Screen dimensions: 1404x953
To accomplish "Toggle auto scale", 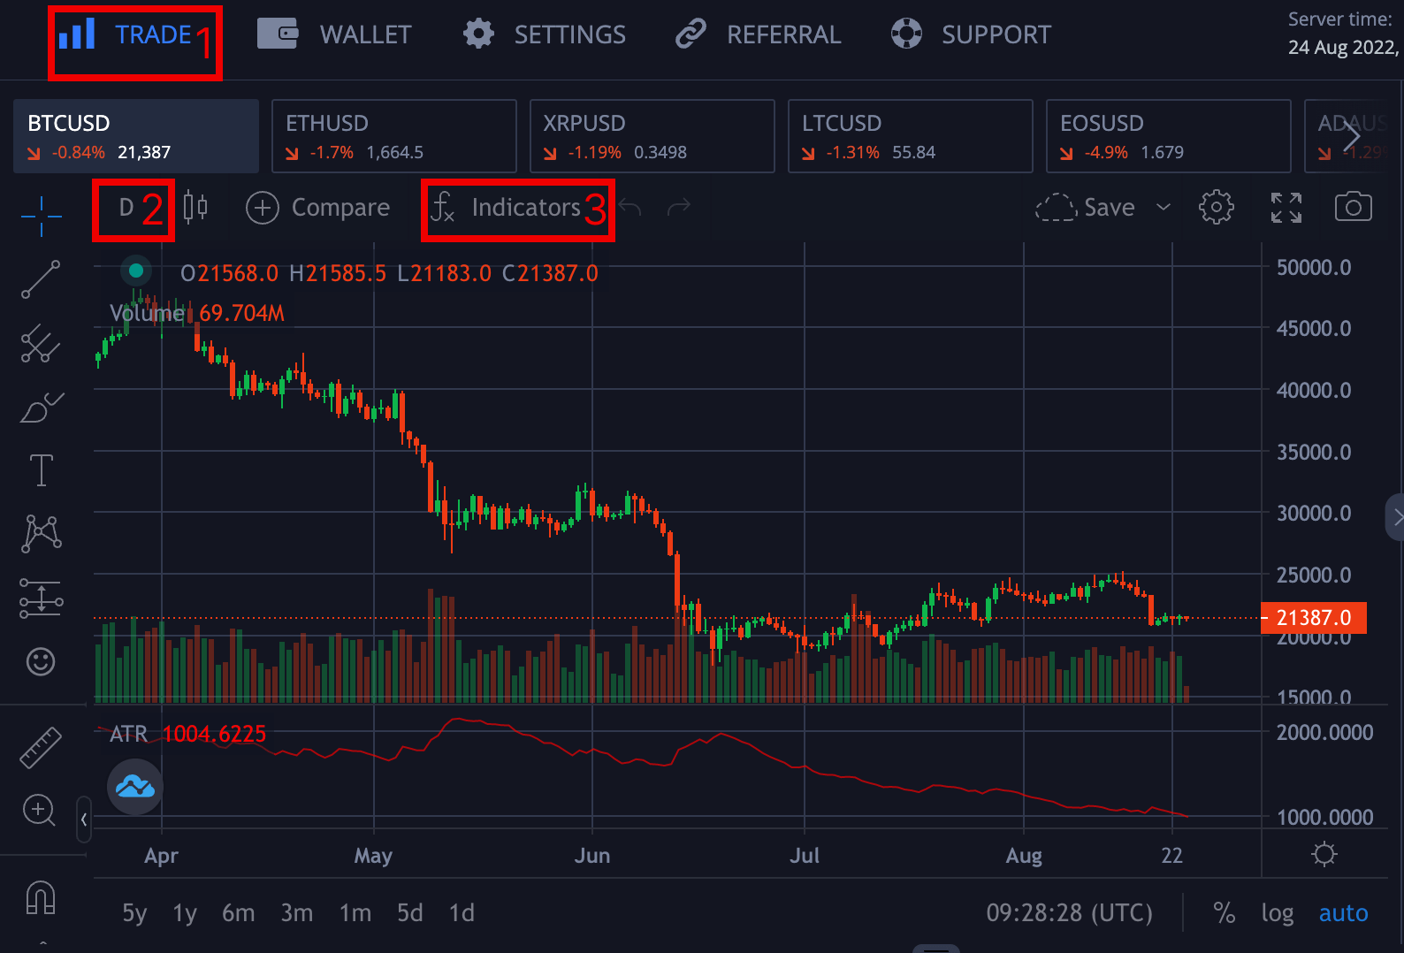I will [1343, 912].
